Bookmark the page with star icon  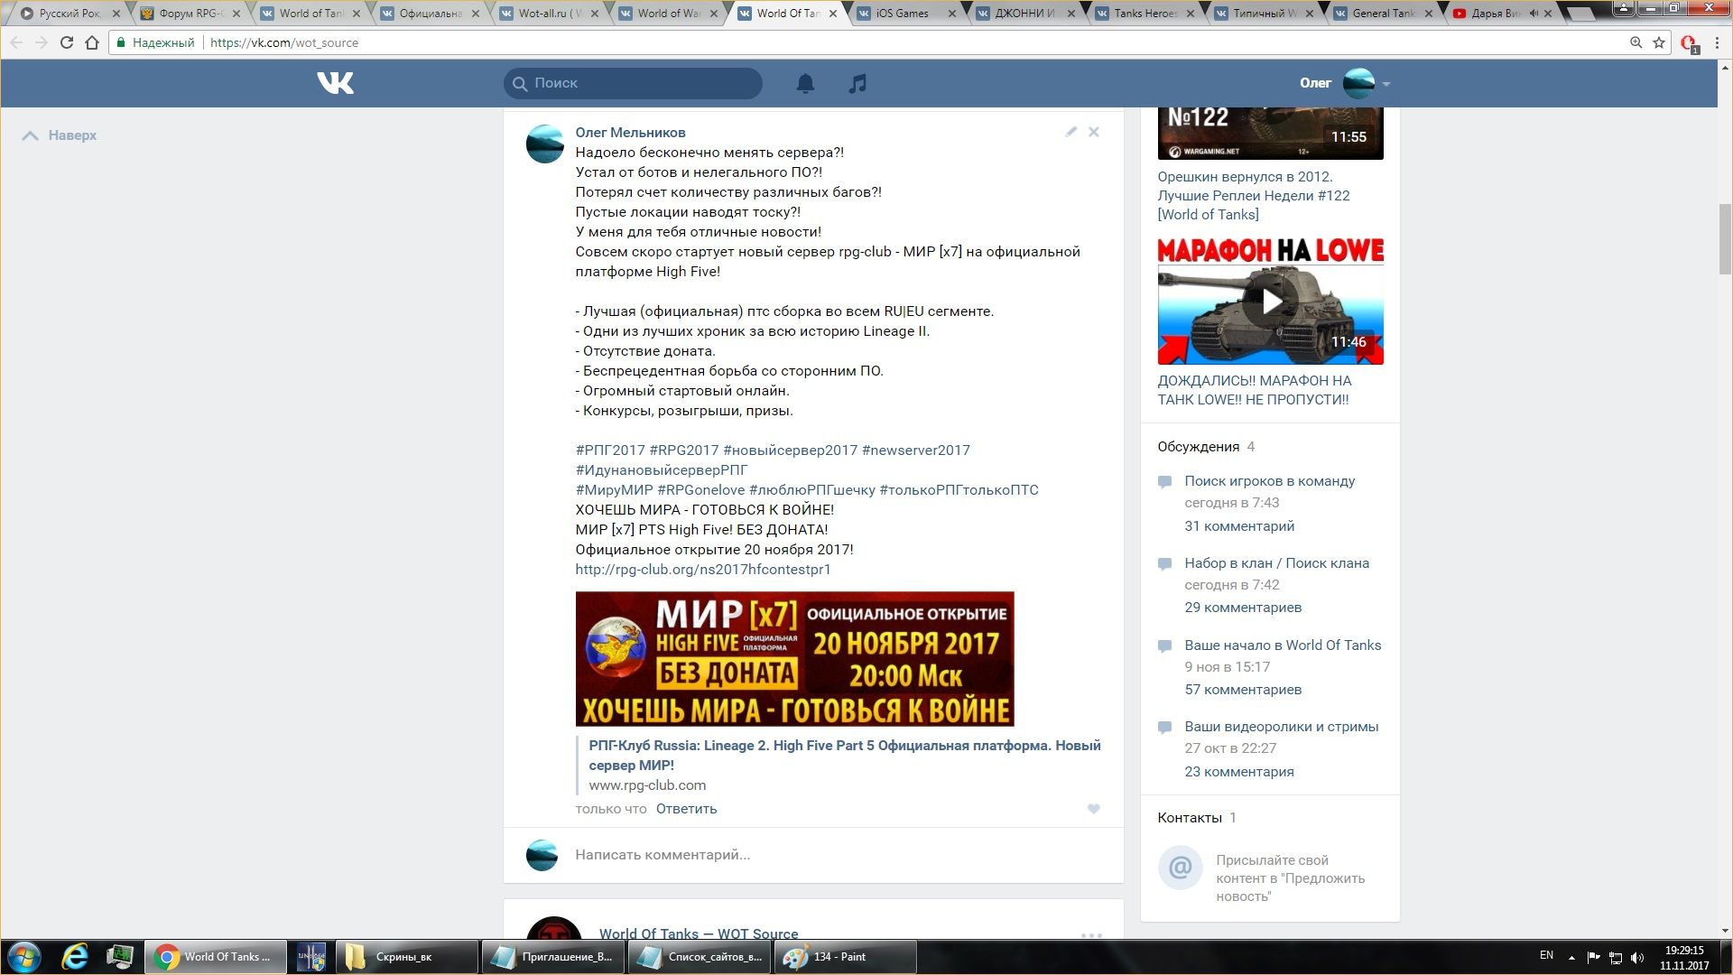(x=1659, y=42)
